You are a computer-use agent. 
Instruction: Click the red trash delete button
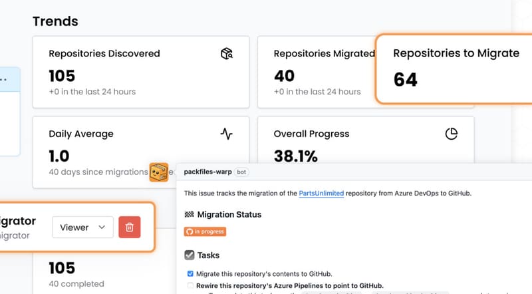130,227
